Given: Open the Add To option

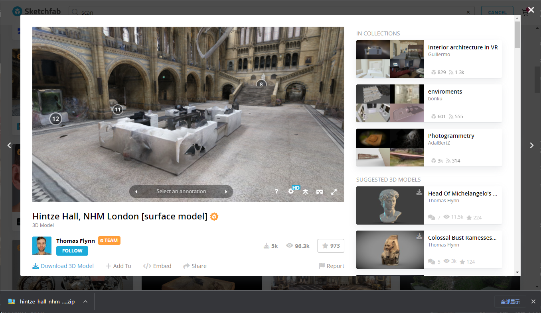Looking at the screenshot, I should click(118, 266).
